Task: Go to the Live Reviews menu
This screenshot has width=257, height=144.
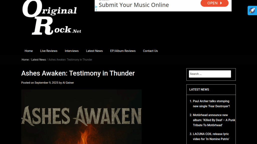Action: click(49, 51)
